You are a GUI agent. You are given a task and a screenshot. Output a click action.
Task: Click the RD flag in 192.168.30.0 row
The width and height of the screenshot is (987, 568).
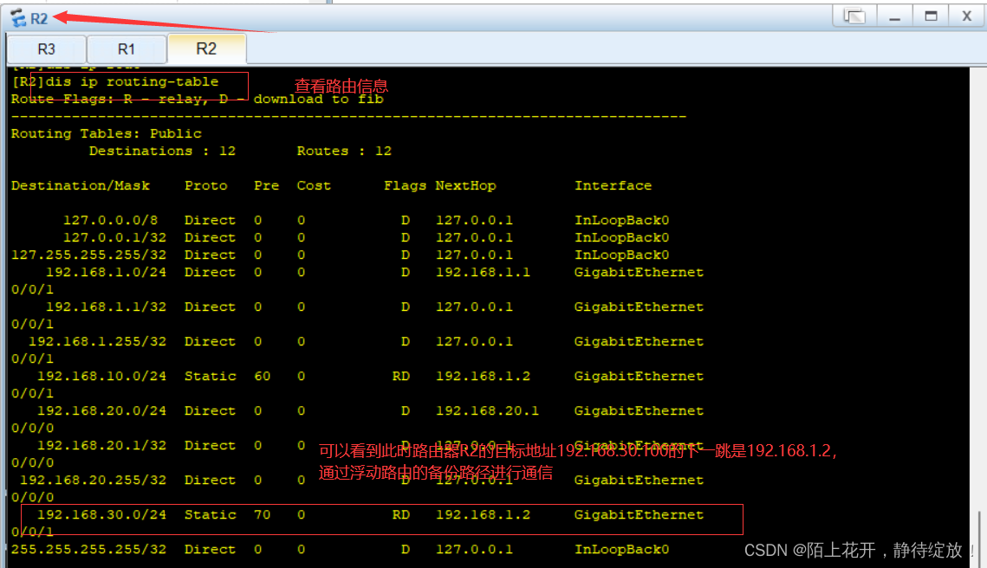[401, 514]
